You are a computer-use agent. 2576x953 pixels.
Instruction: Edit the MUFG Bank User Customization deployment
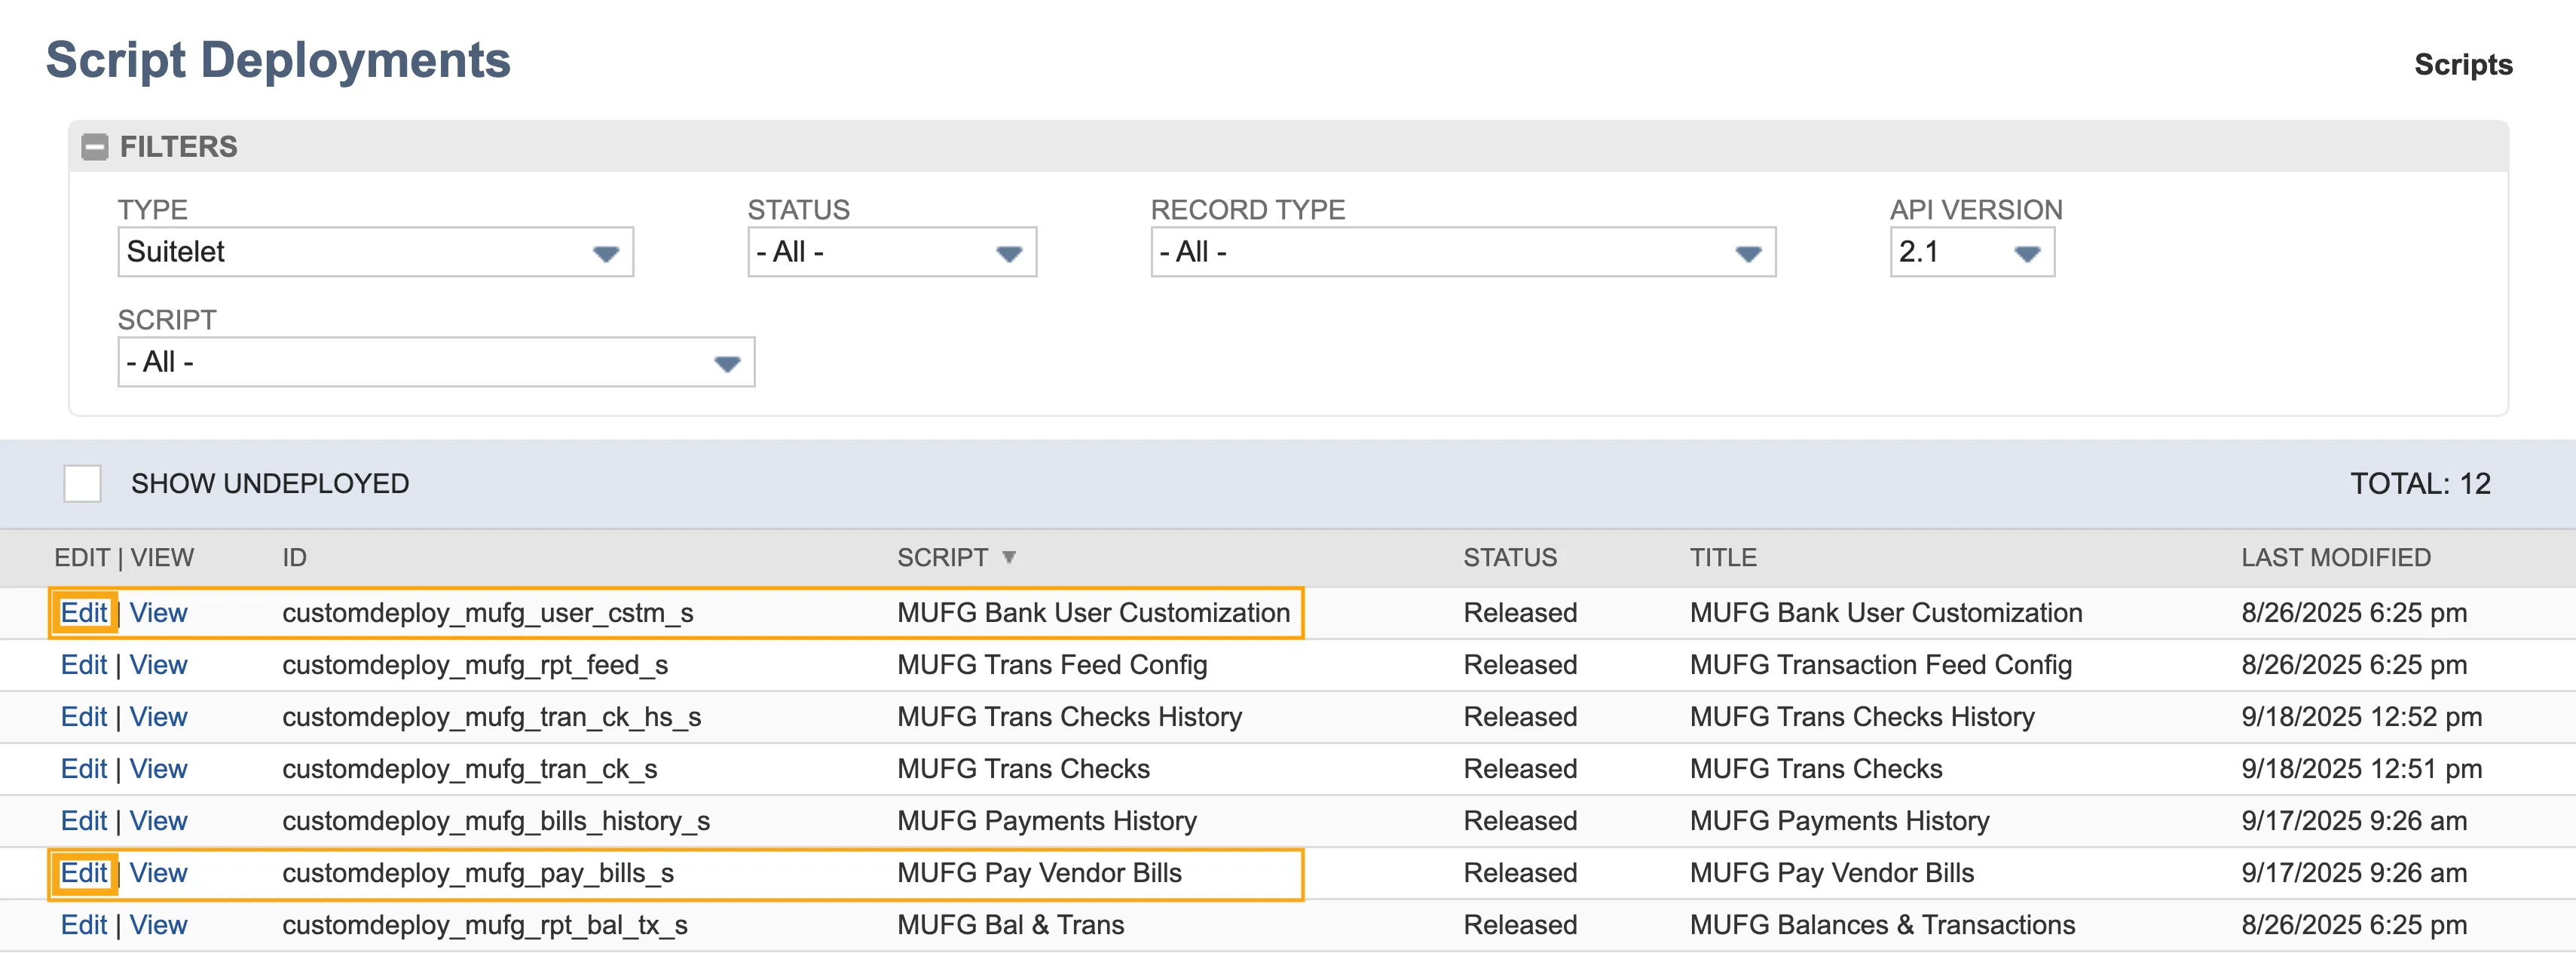pyautogui.click(x=84, y=613)
